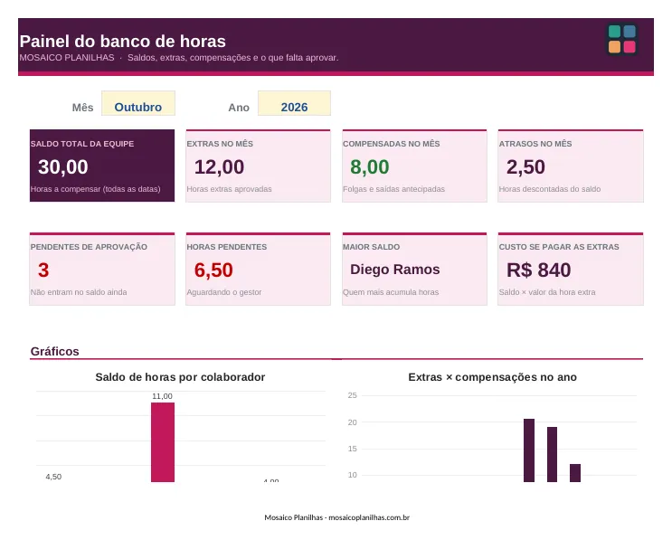The height and width of the screenshot is (540, 672).
Task: Click the 2,50 delays value
Action: (525, 166)
